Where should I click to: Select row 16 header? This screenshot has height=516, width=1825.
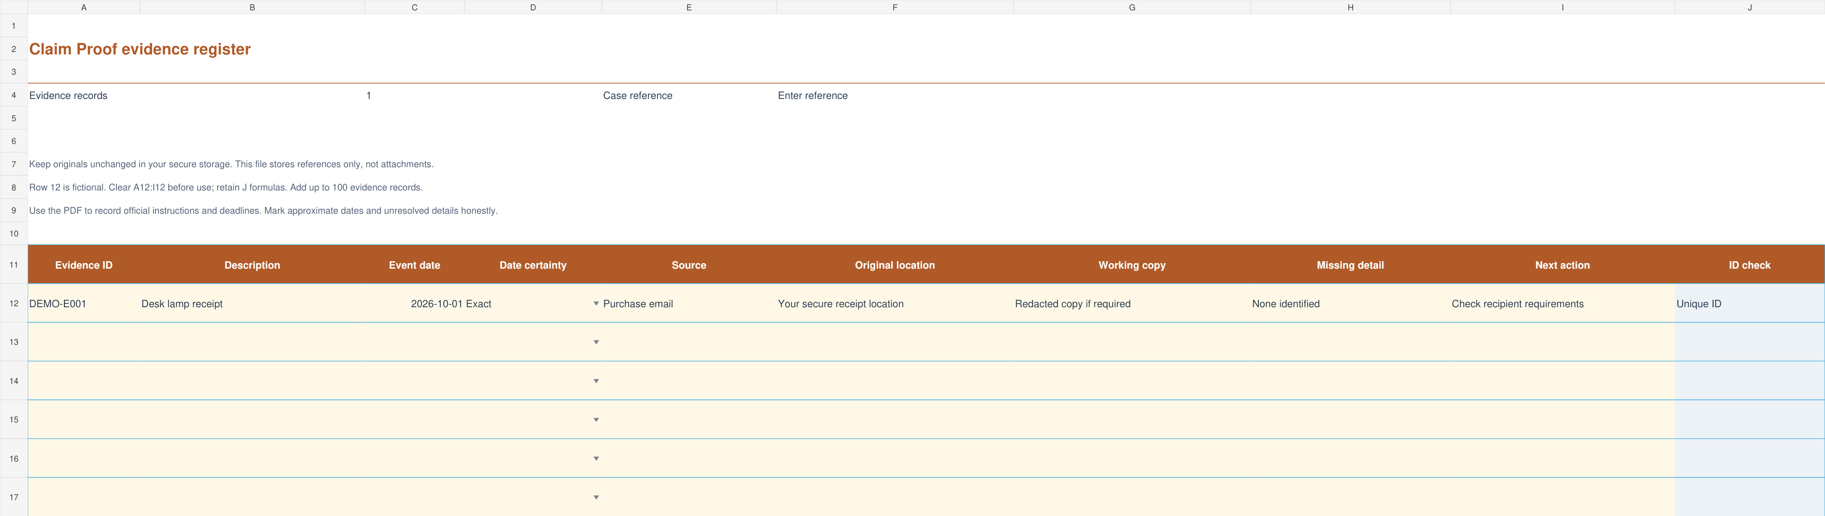[x=13, y=459]
